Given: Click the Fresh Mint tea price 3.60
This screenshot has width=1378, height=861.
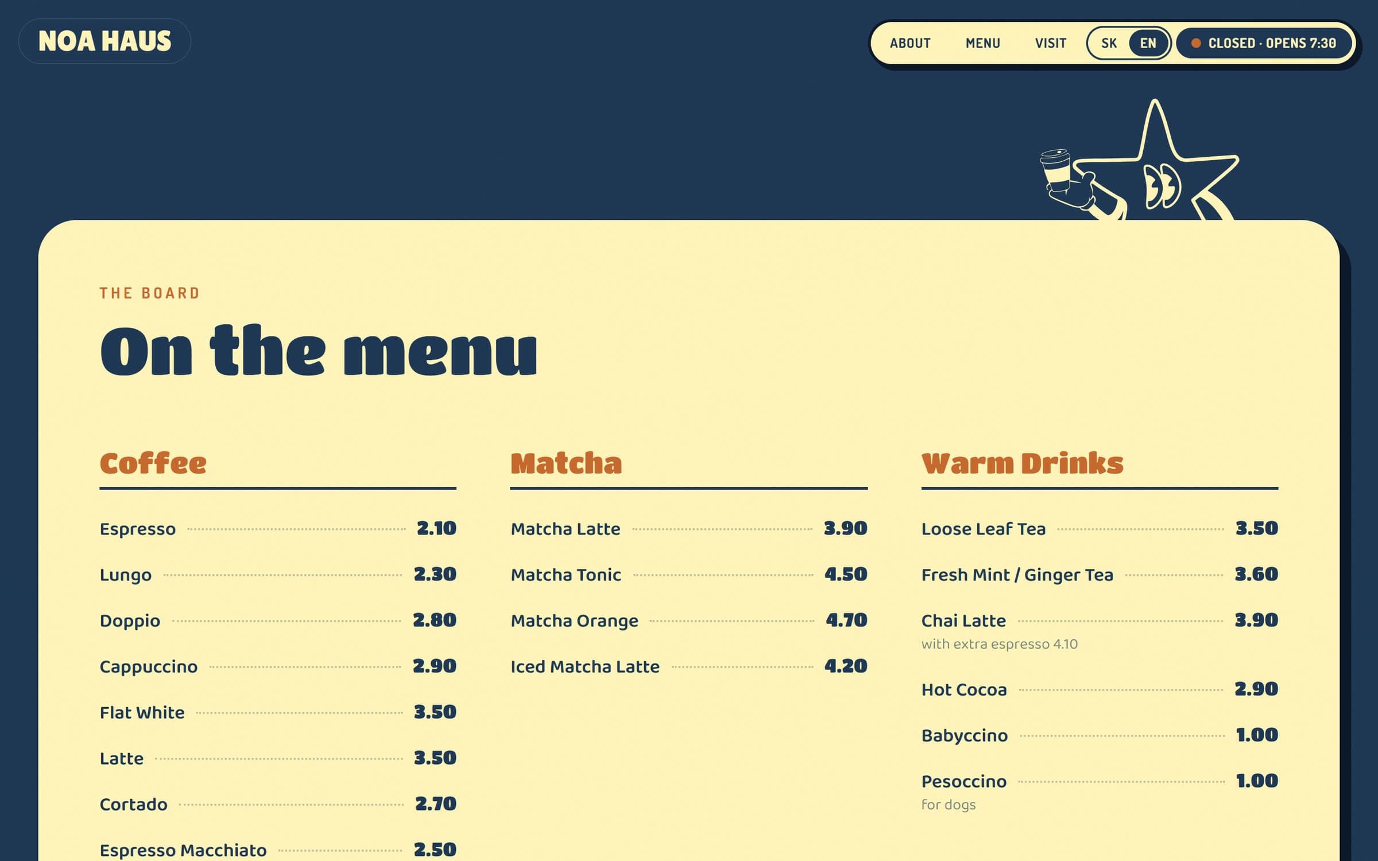Looking at the screenshot, I should [x=1256, y=574].
